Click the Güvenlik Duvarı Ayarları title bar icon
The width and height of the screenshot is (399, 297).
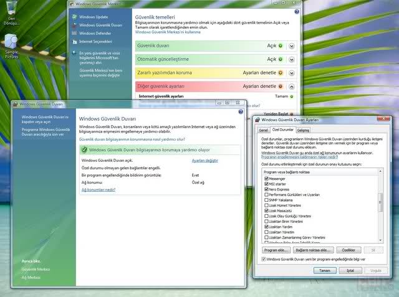pos(257,120)
